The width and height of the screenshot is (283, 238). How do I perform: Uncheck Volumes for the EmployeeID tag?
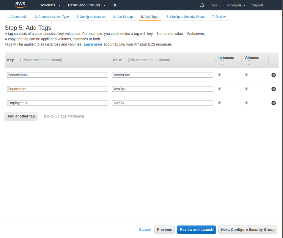click(246, 103)
